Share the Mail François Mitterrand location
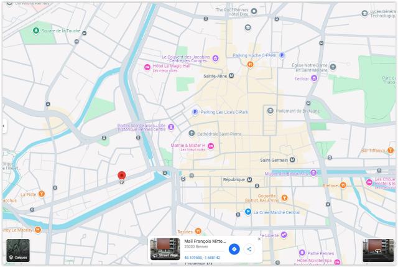398x267 pixels. click(249, 249)
